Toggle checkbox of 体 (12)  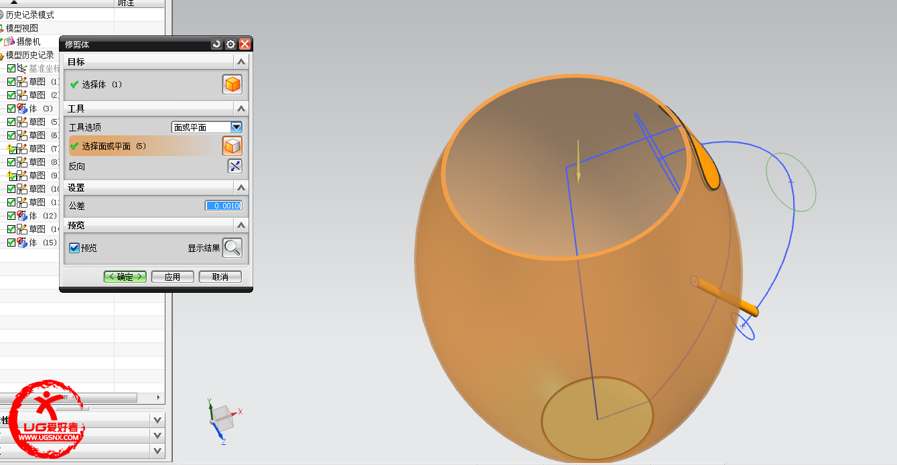11,216
